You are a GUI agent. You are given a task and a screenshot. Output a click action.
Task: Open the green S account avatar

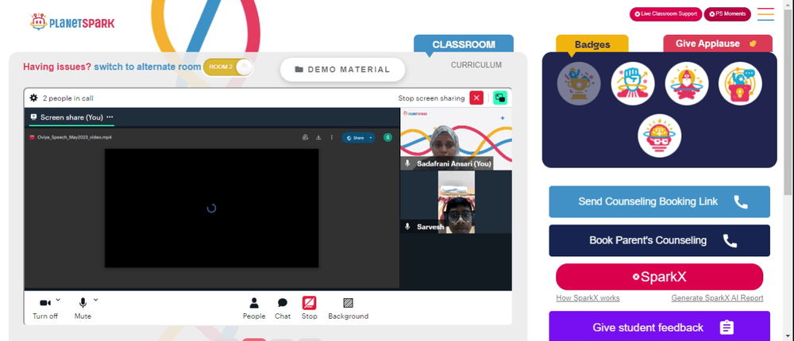point(387,137)
